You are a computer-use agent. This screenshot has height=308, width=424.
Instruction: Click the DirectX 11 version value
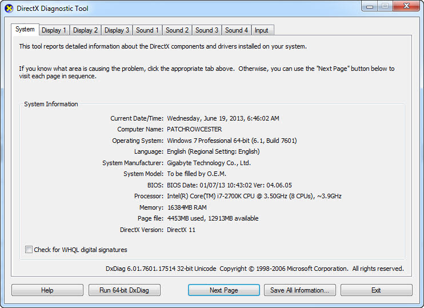(x=181, y=230)
